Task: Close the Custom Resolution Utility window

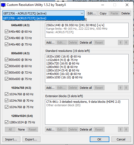Action: point(127,5)
